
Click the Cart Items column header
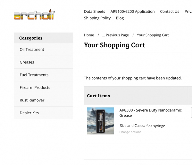pos(136,96)
